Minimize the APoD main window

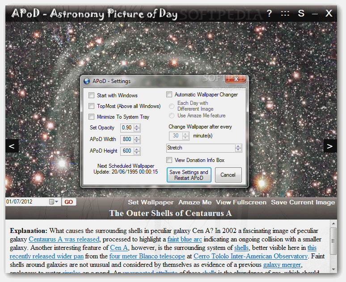click(315, 14)
